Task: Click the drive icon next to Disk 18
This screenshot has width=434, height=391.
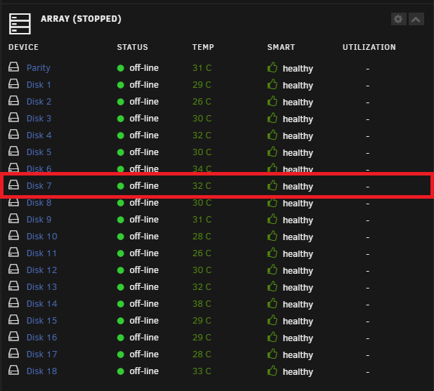Action: point(13,370)
